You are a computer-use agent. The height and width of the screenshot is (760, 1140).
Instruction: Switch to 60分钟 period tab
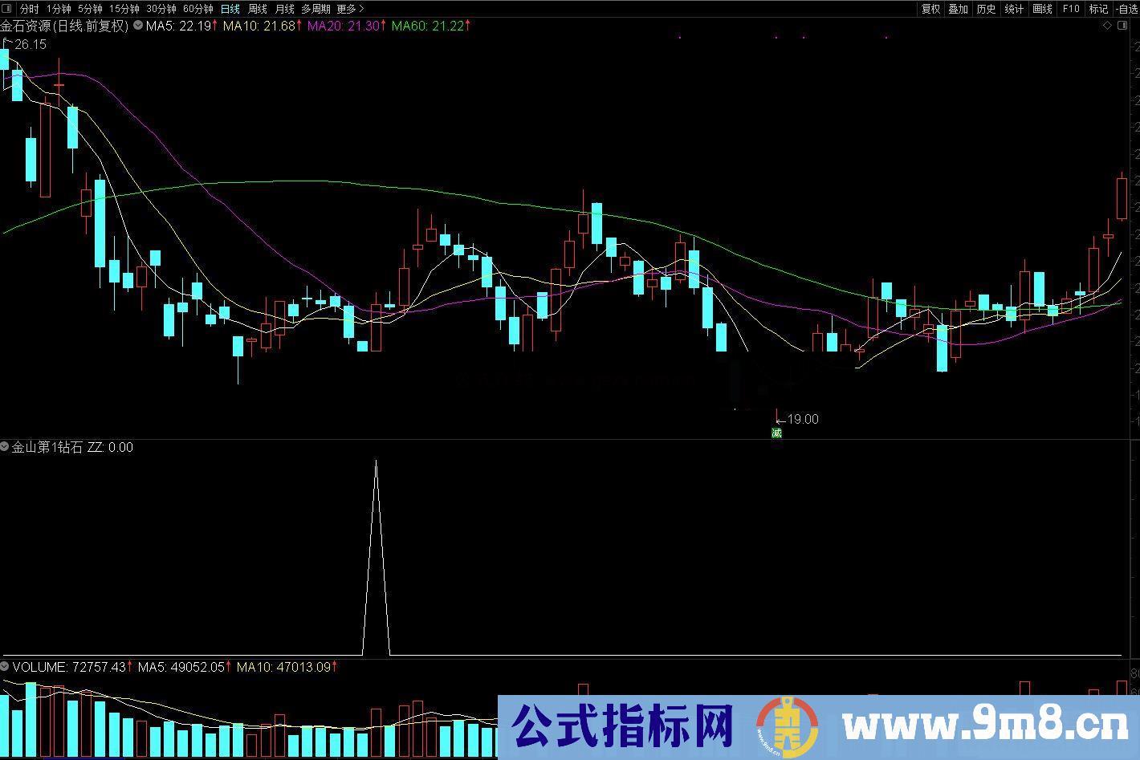click(198, 9)
